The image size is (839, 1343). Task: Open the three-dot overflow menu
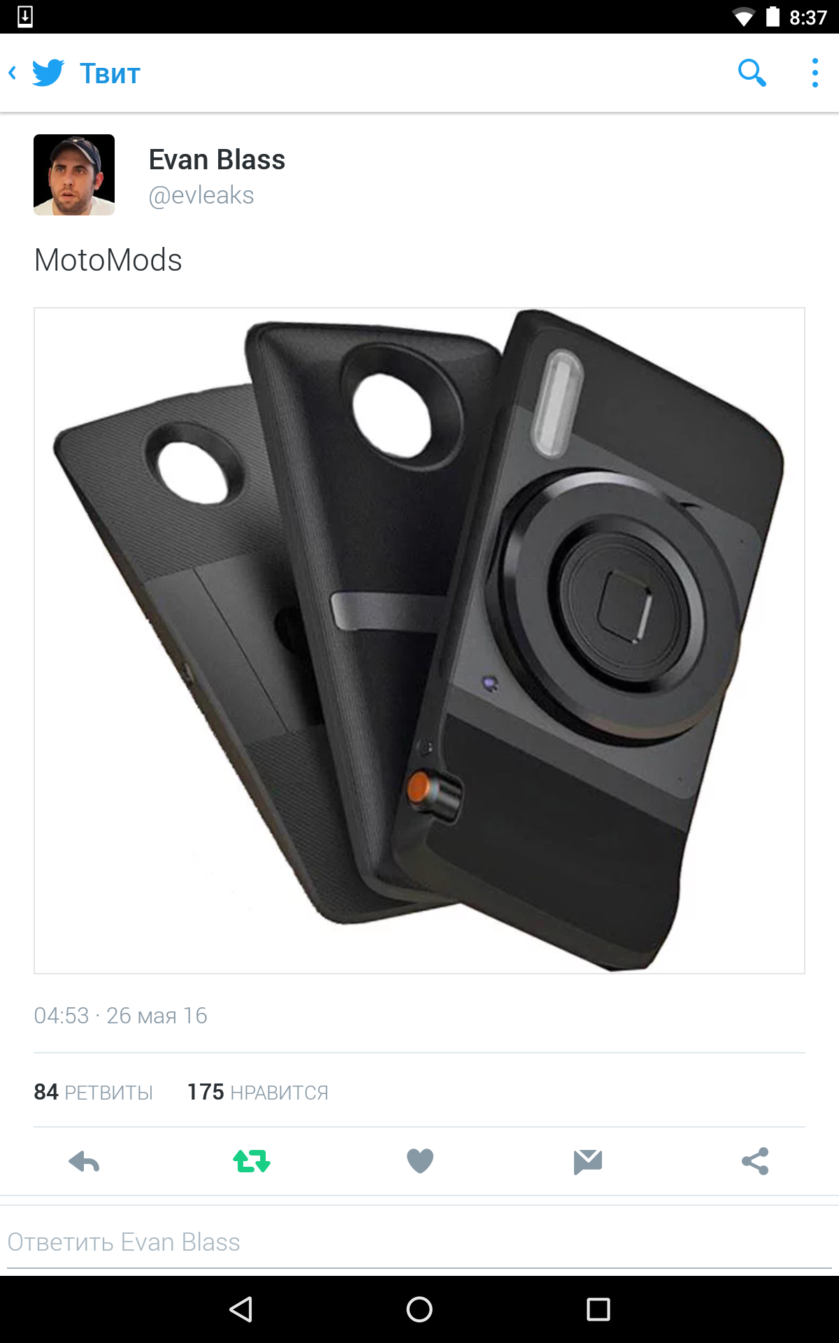click(815, 73)
